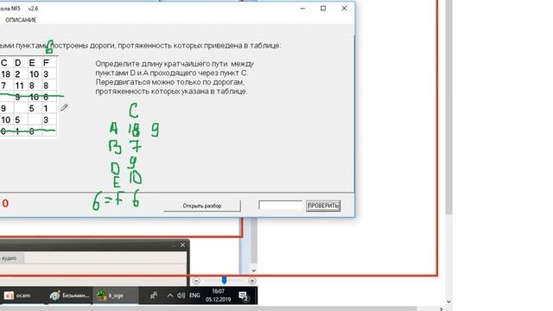Switch to k_oge app in taskbar
Screen dimensions: 553x311
pos(116,295)
